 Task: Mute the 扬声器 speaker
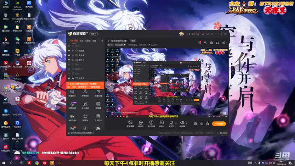point(182,124)
